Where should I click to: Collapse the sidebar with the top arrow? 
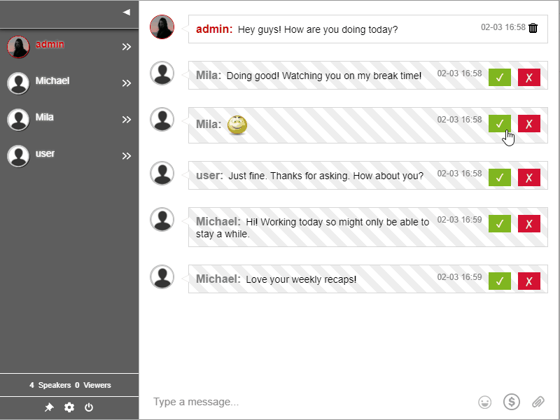(125, 12)
